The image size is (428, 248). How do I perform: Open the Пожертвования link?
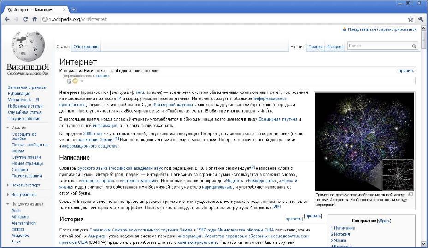point(27,176)
